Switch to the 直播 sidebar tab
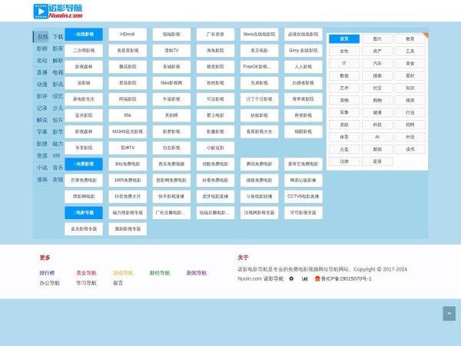 coord(42,72)
